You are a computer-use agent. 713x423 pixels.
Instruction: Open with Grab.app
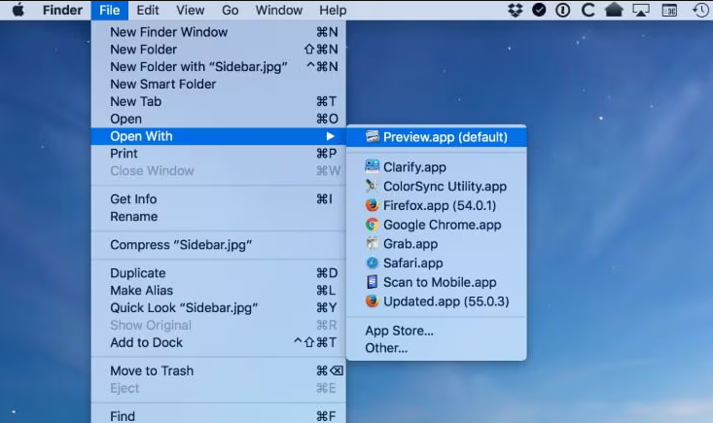tap(437, 243)
